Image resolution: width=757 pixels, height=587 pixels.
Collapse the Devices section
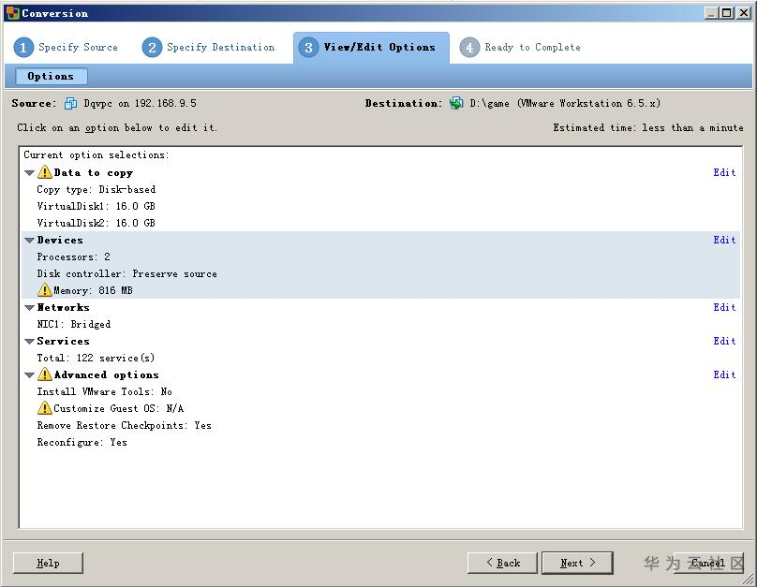29,241
